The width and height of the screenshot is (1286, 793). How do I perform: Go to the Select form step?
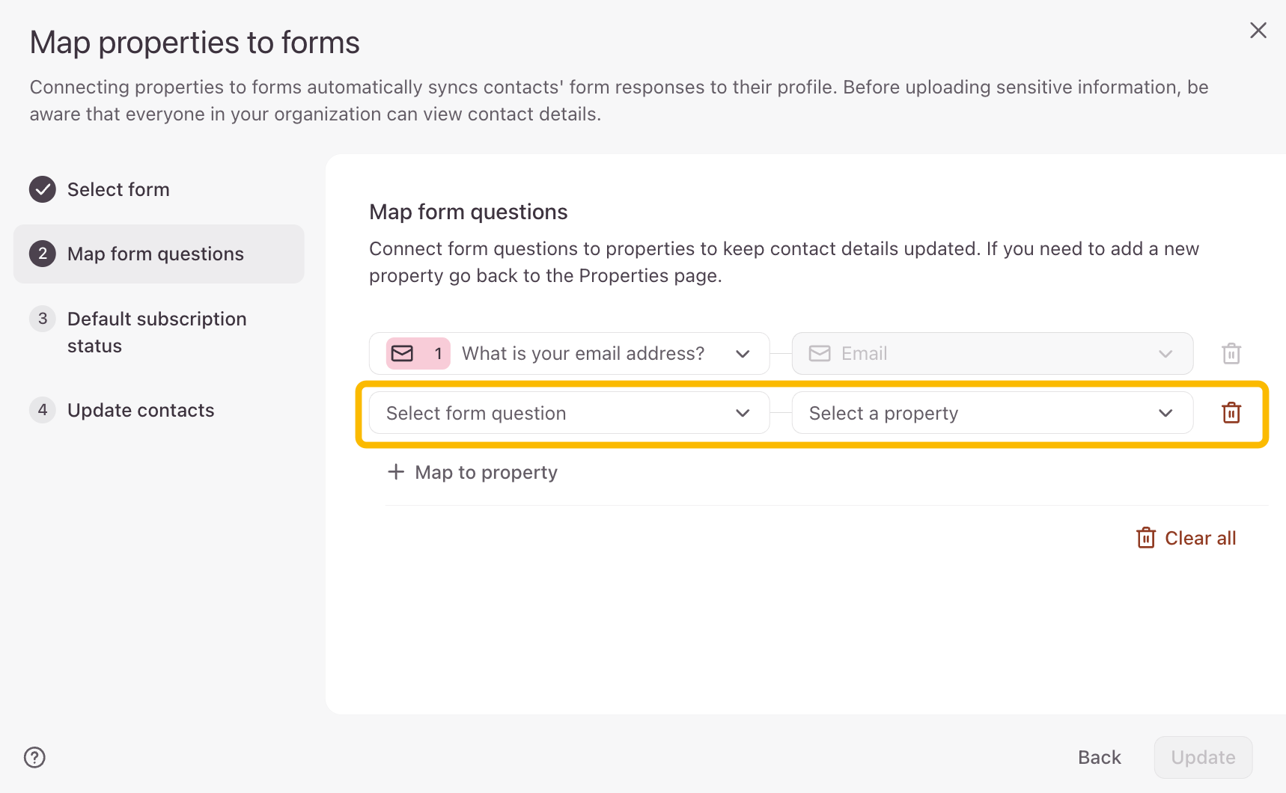118,189
